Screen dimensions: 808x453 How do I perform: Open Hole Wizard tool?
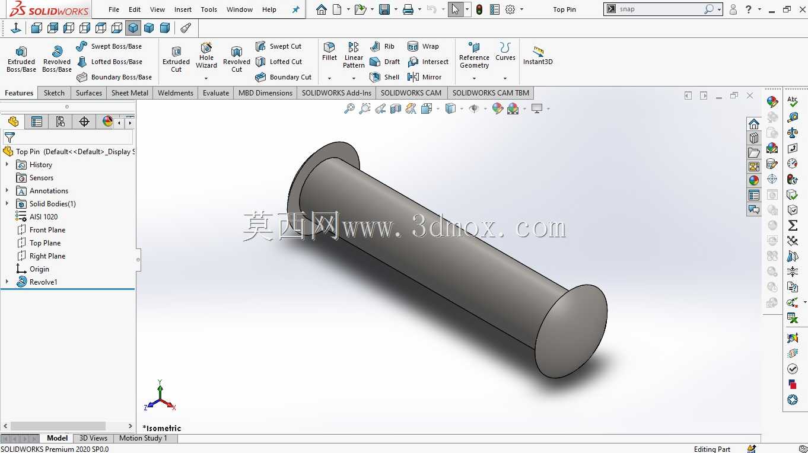point(206,55)
